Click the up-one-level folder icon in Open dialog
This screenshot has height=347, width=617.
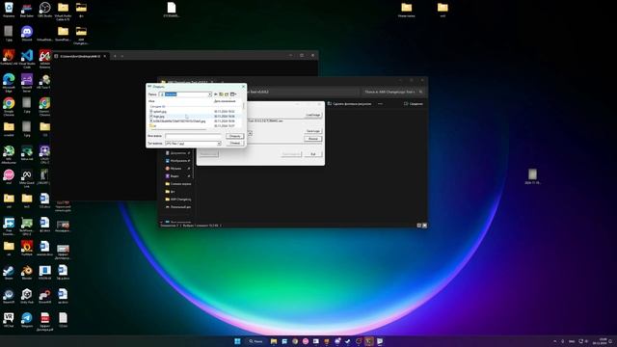pos(221,94)
